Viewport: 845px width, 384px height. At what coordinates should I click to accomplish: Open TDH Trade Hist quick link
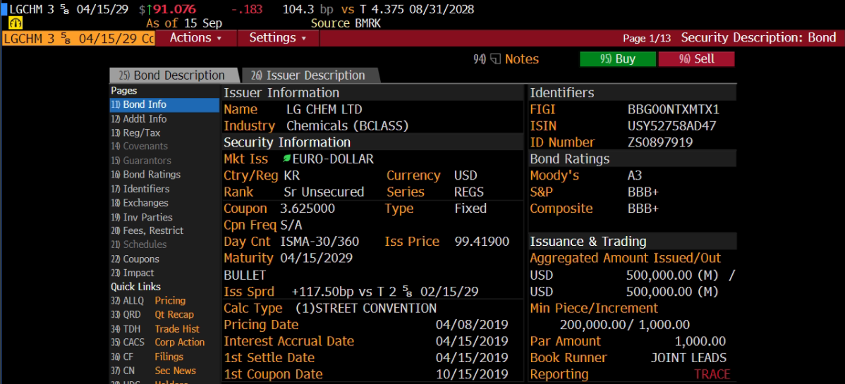click(155, 329)
